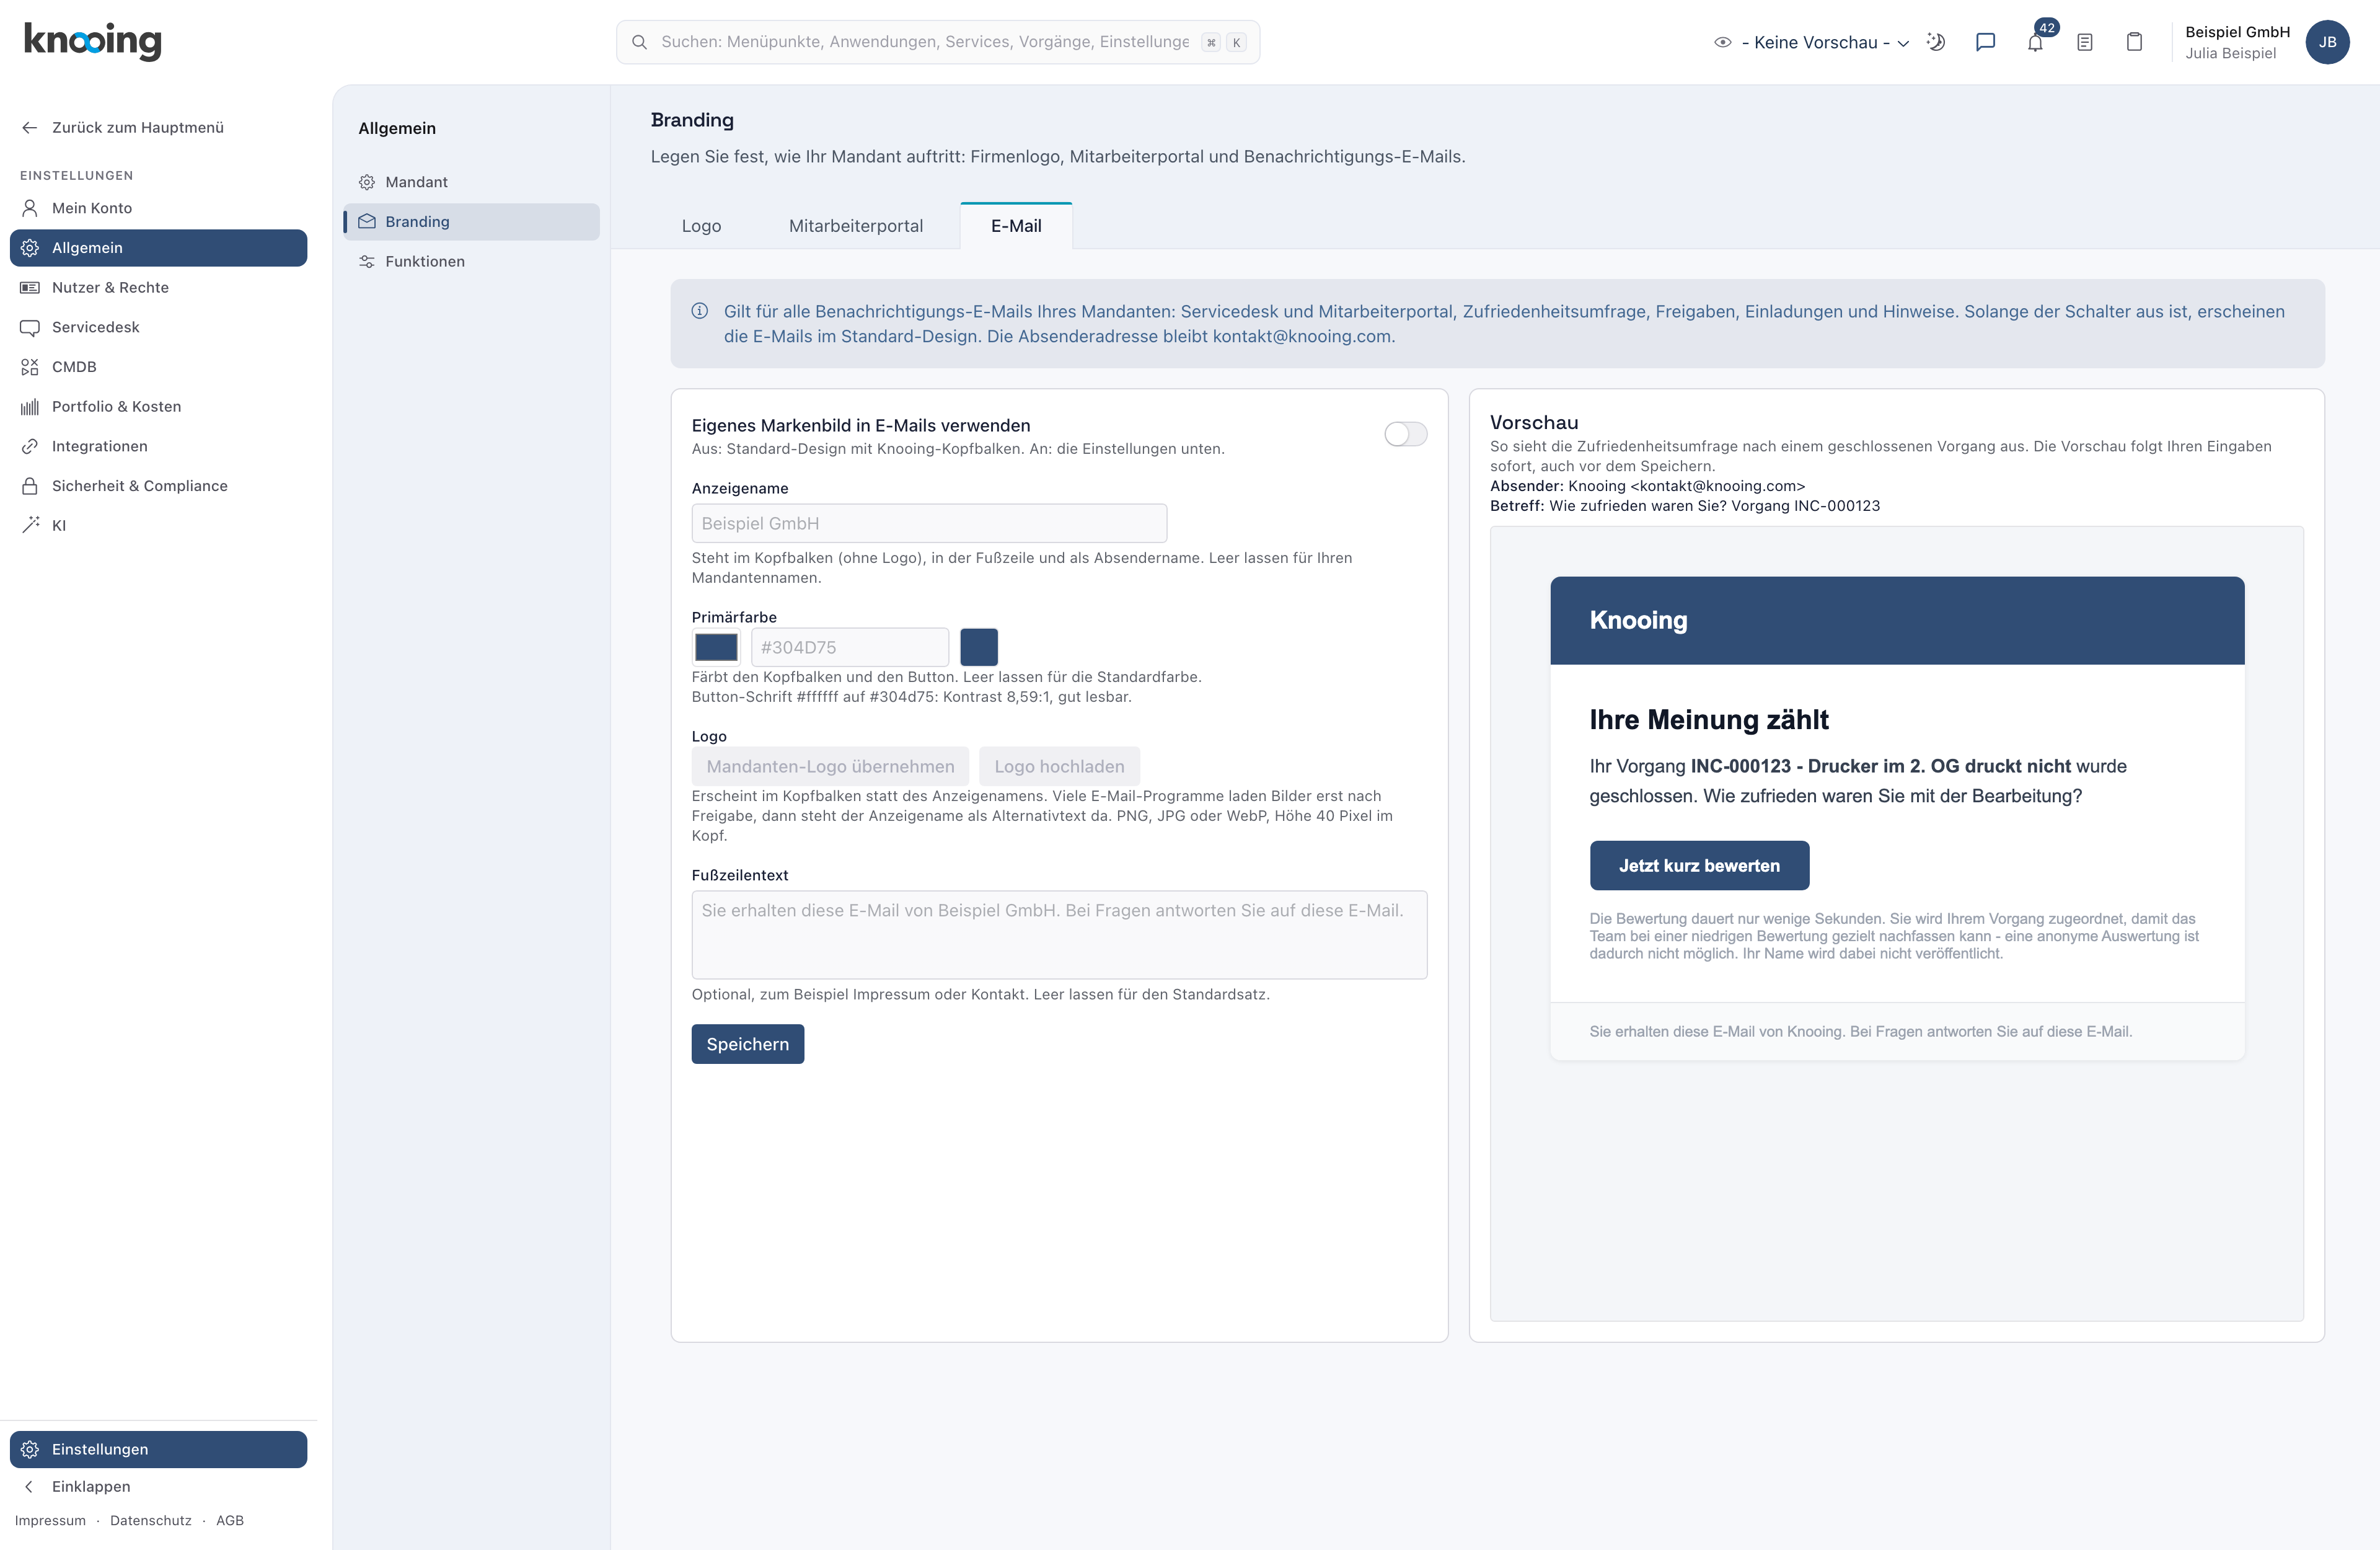Open the Primärfarbe color picker swatch

click(x=716, y=647)
